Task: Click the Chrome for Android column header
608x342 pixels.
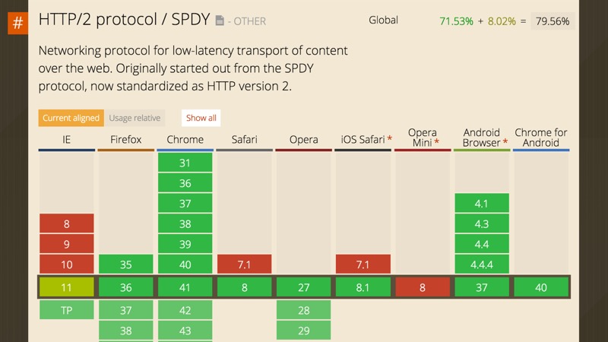Action: (541, 138)
